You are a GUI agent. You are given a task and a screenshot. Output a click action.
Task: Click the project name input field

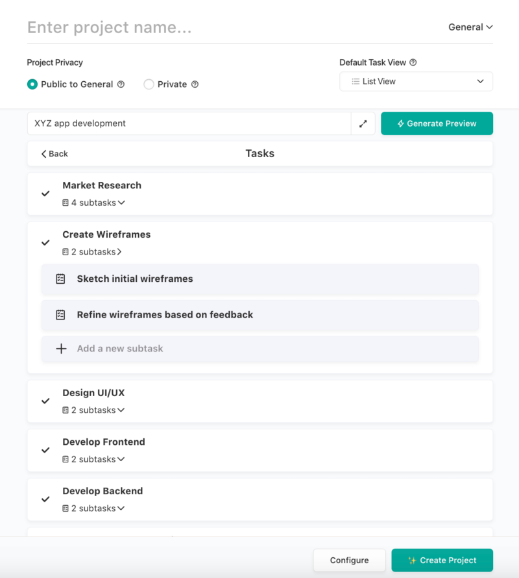[x=130, y=27]
